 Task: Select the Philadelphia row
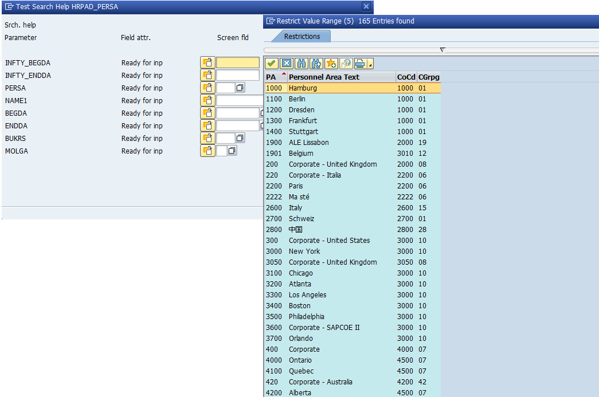tap(353, 316)
